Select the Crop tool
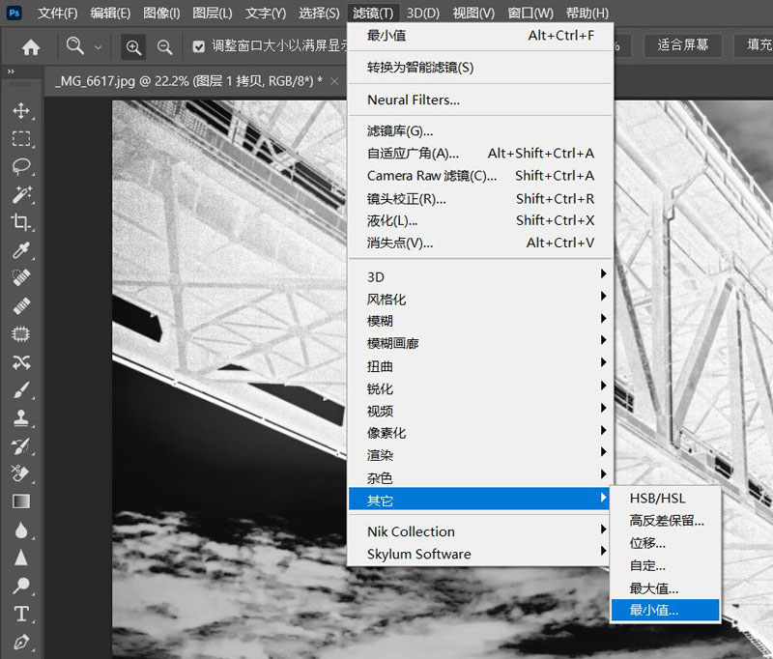Screen dimensions: 773x659 coord(21,222)
